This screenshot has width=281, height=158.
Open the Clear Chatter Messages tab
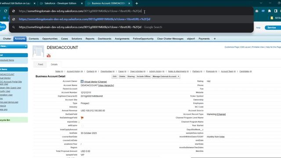coord(170,39)
